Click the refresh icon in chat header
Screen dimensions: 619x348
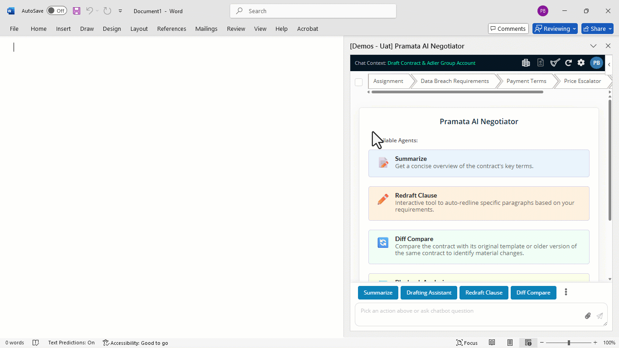click(568, 63)
